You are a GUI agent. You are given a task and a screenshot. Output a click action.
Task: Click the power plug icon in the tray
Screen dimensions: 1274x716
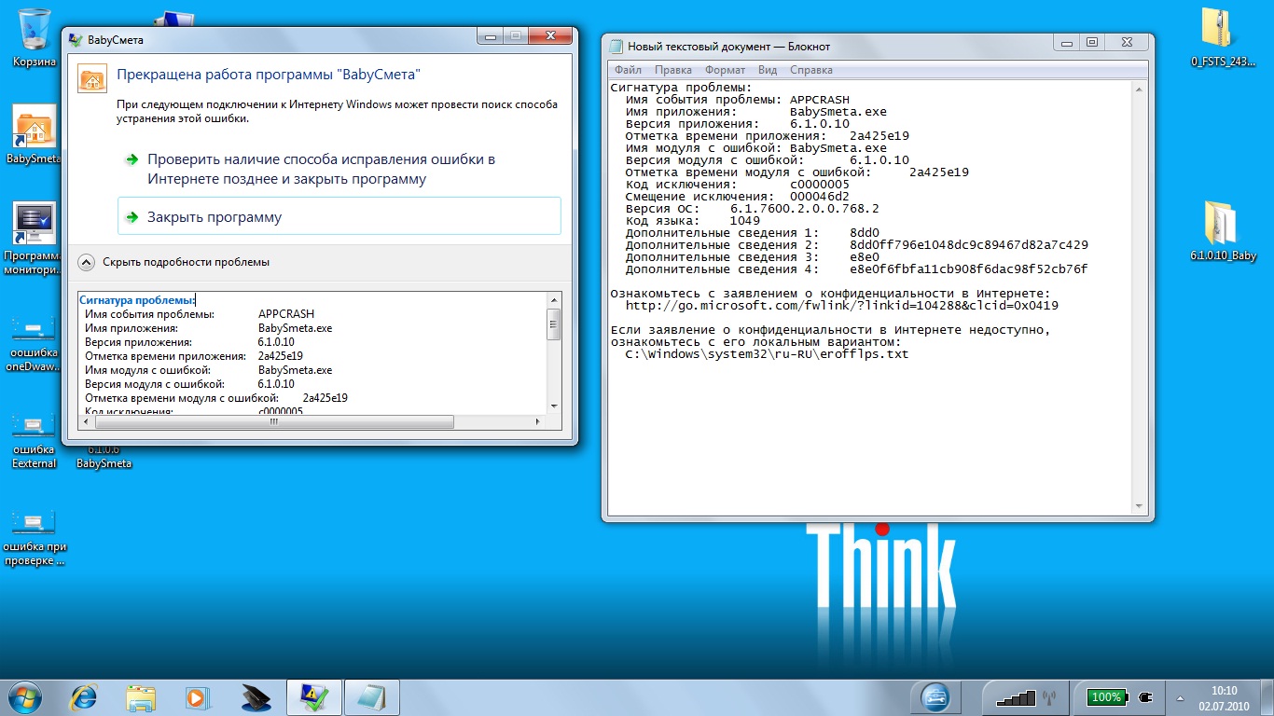[1146, 696]
